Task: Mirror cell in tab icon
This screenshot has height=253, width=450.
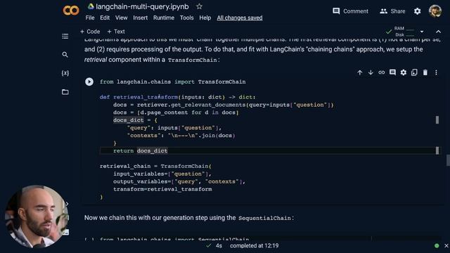Action: tap(414, 72)
